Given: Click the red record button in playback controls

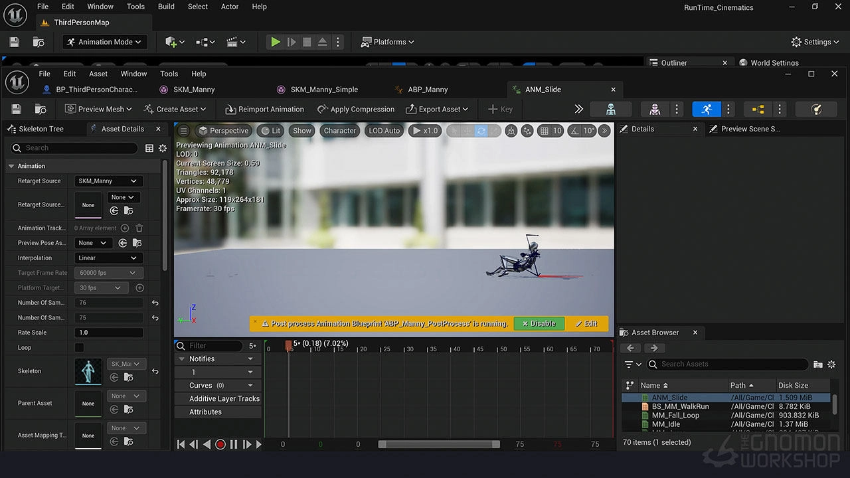Looking at the screenshot, I should pos(220,444).
